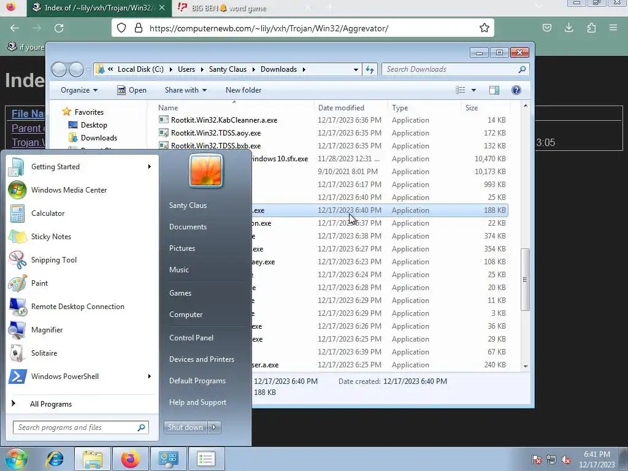Open Firefox Downloads panel arrow
Viewport: 628px width, 471px height.
click(569, 28)
